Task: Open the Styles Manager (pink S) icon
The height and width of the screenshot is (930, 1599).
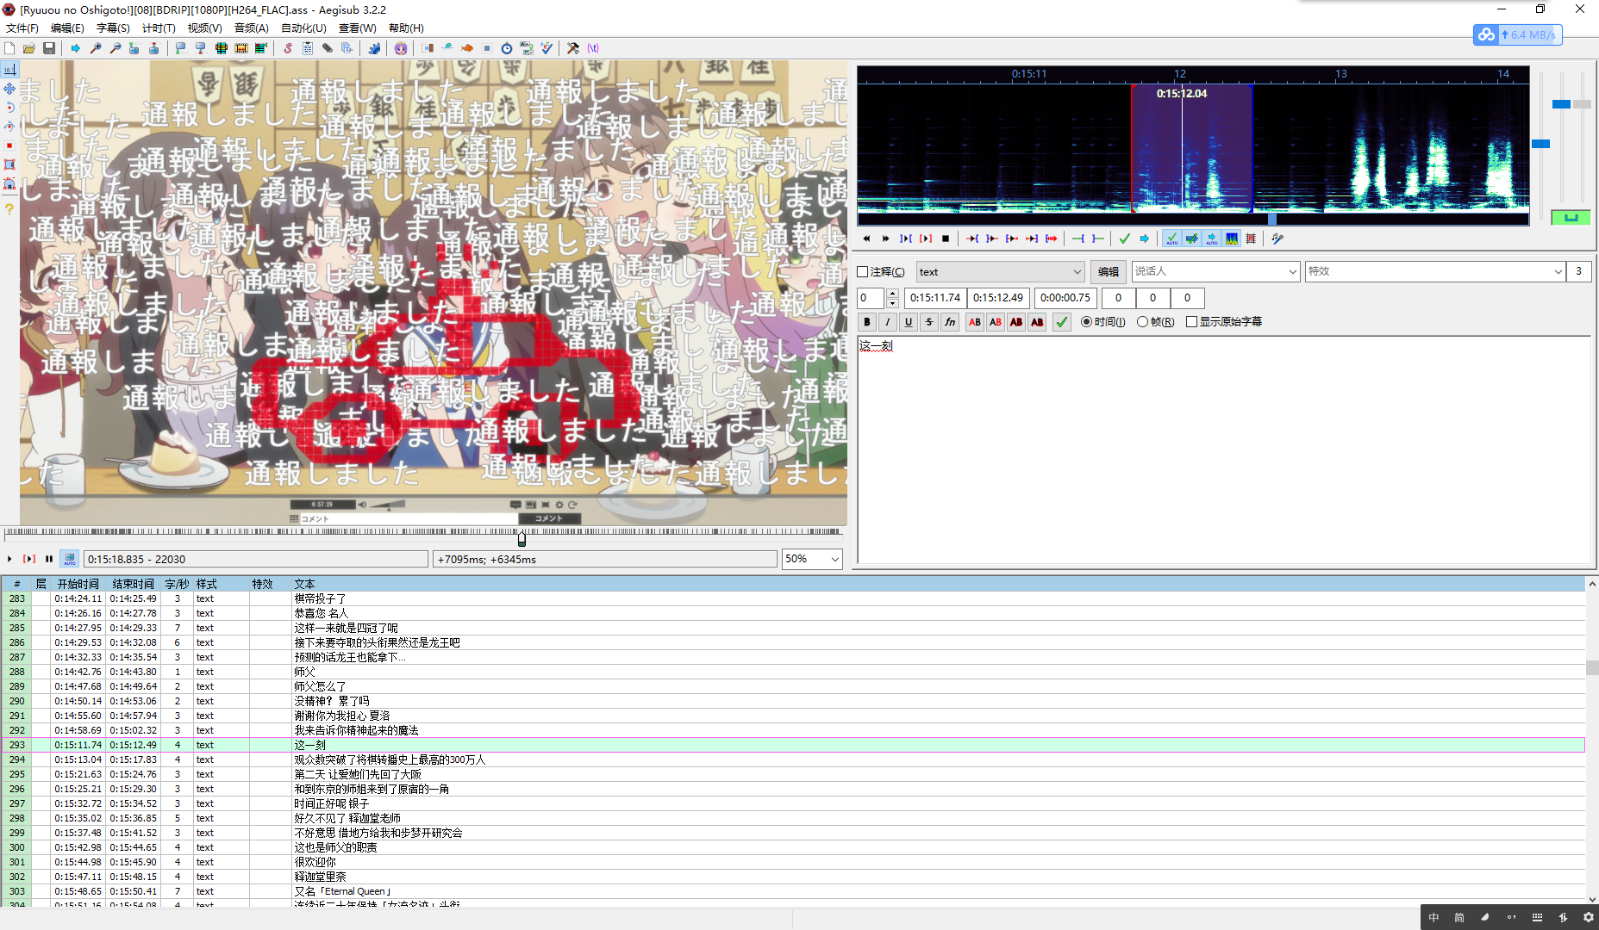Action: click(x=288, y=48)
